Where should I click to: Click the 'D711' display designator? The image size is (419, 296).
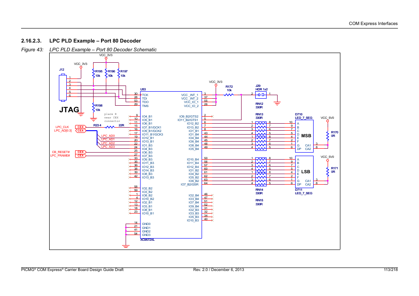[299, 190]
